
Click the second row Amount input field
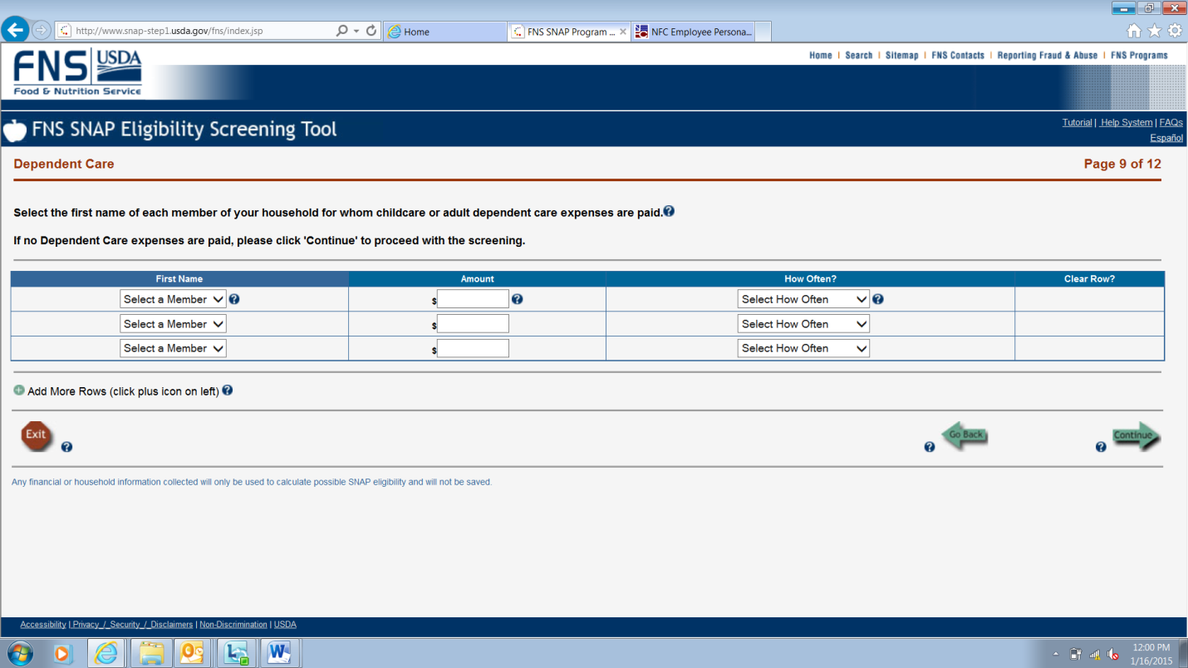coord(473,324)
